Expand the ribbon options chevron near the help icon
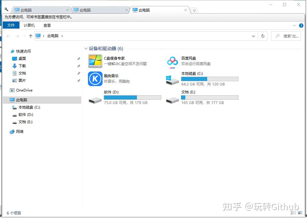This screenshot has width=307, height=219. [294, 26]
